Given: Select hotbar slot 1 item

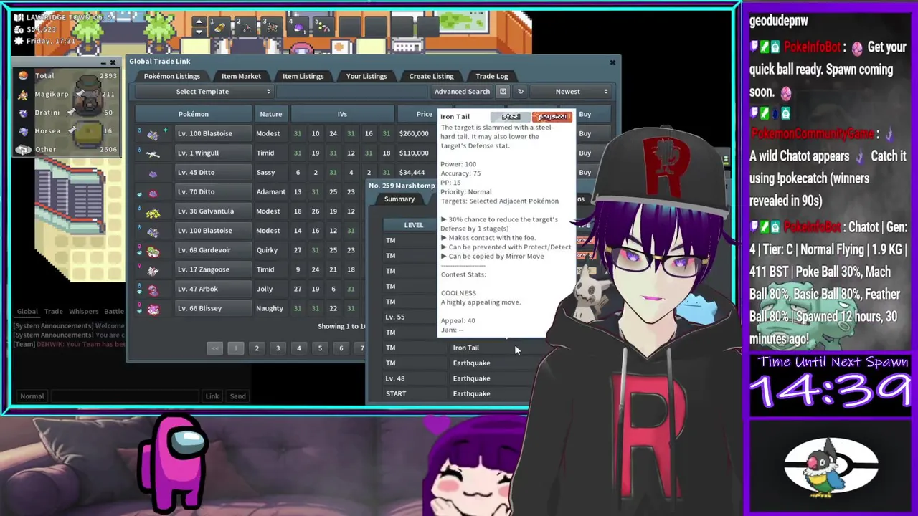Looking at the screenshot, I should pyautogui.click(x=220, y=27).
